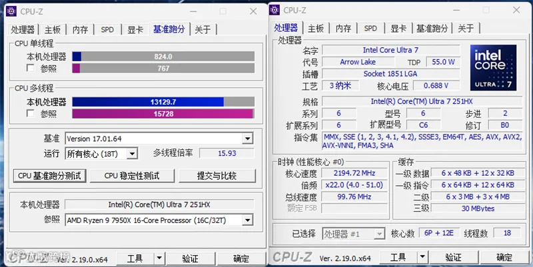Viewport: 533px width, 267px height.
Task: Click 验证 button in right window
Action: click(x=454, y=257)
